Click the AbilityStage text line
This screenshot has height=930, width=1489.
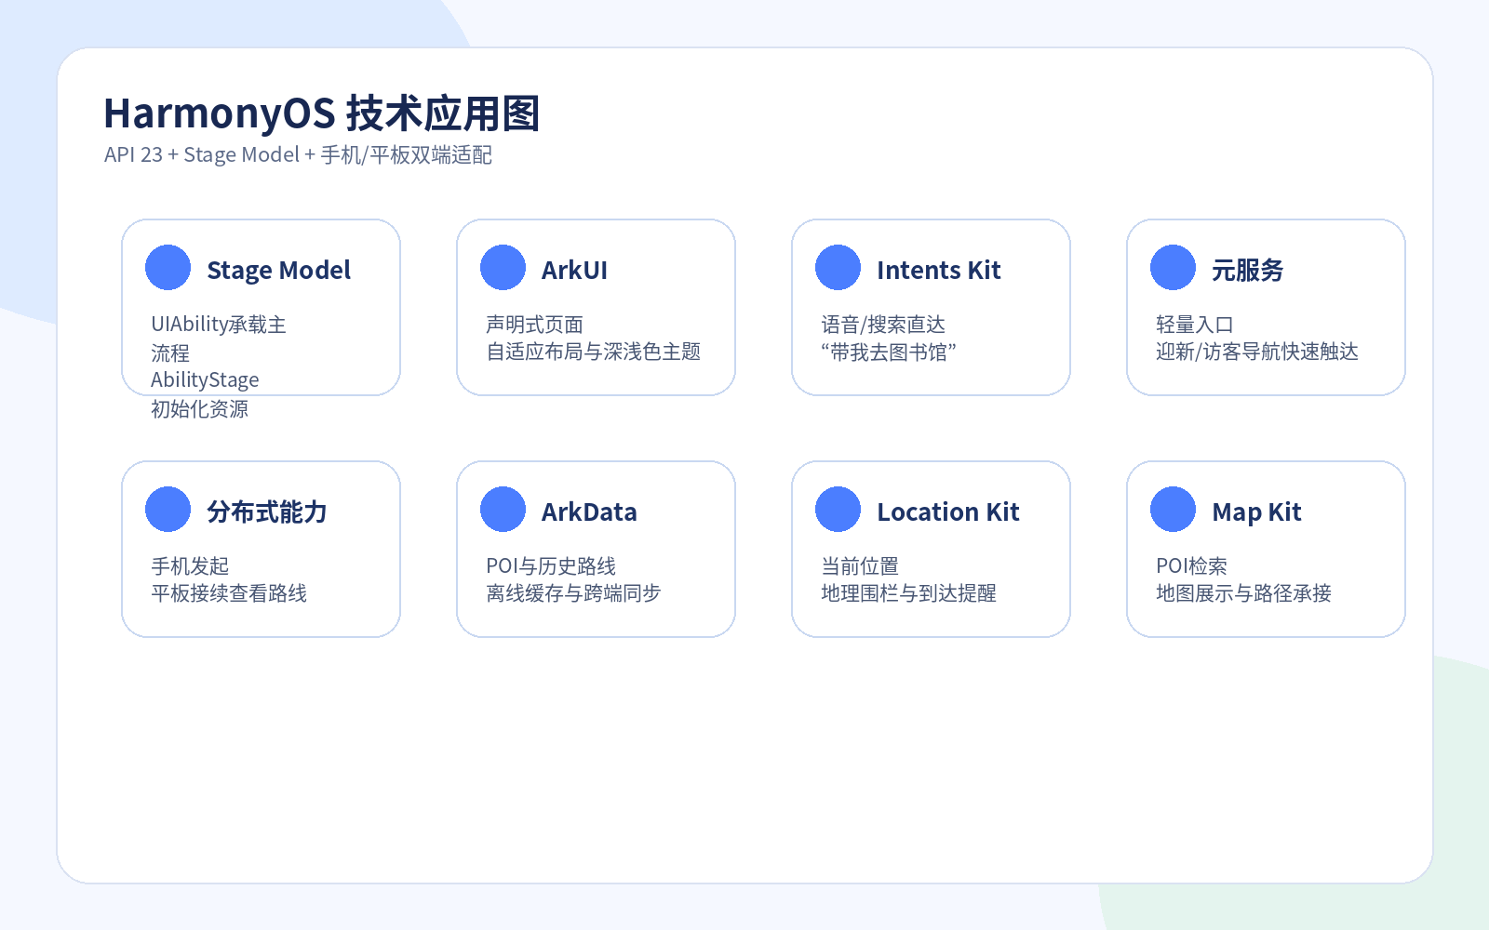[205, 380]
